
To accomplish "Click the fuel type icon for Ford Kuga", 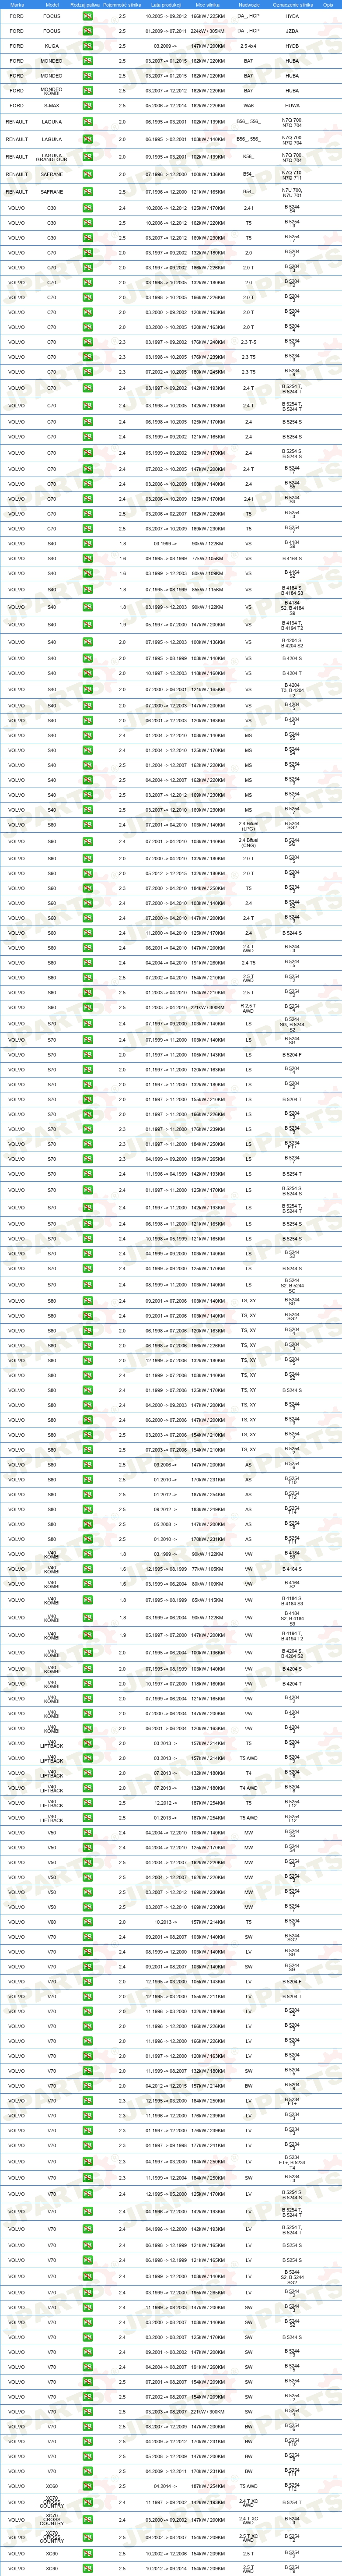I will pyautogui.click(x=88, y=46).
